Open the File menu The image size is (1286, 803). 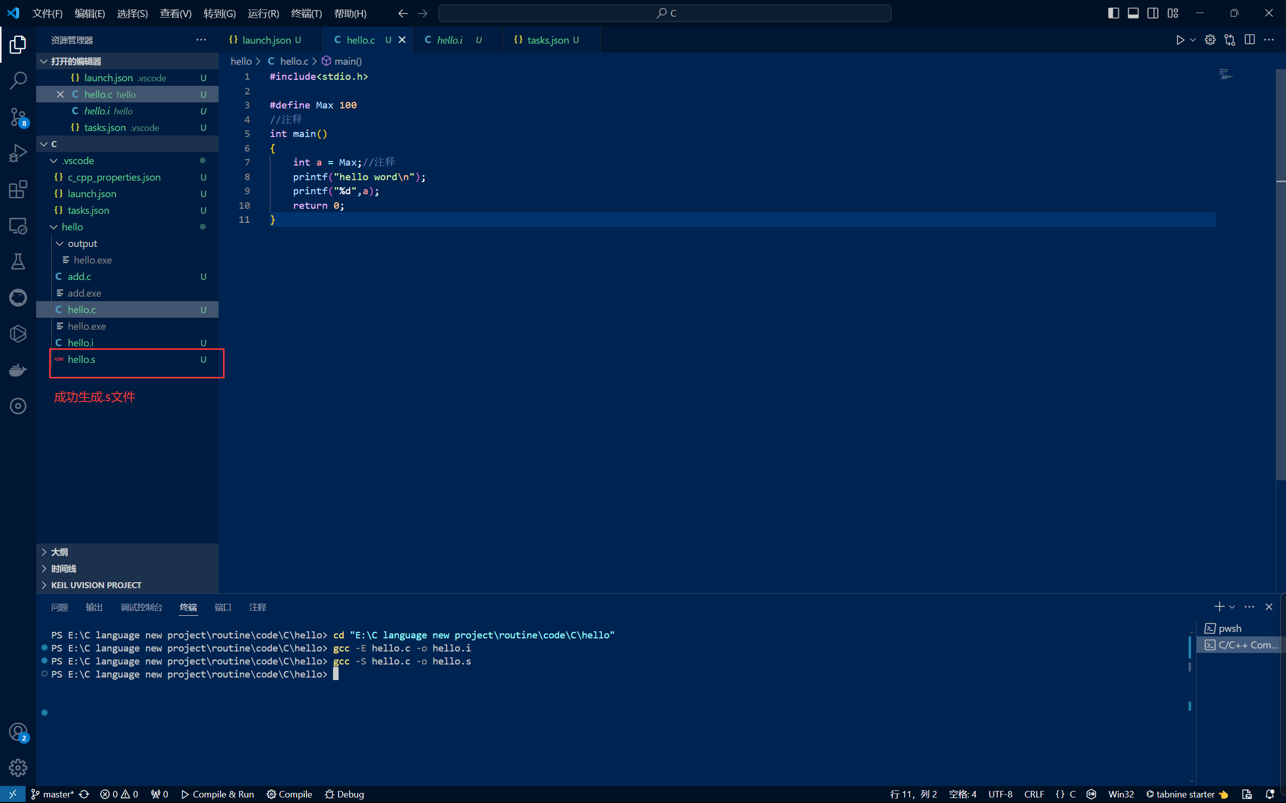pyautogui.click(x=47, y=13)
